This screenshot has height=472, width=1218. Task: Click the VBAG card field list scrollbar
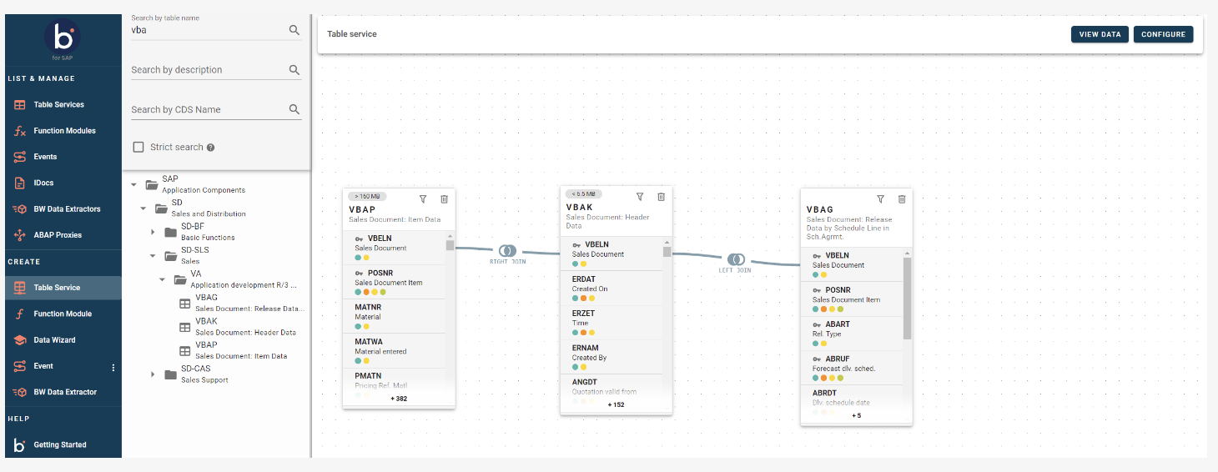tap(907, 299)
